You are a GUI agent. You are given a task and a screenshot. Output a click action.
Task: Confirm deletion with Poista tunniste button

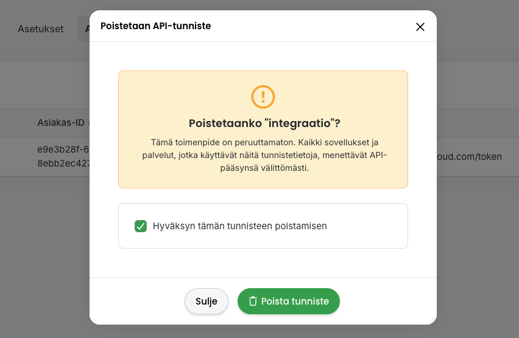289,301
